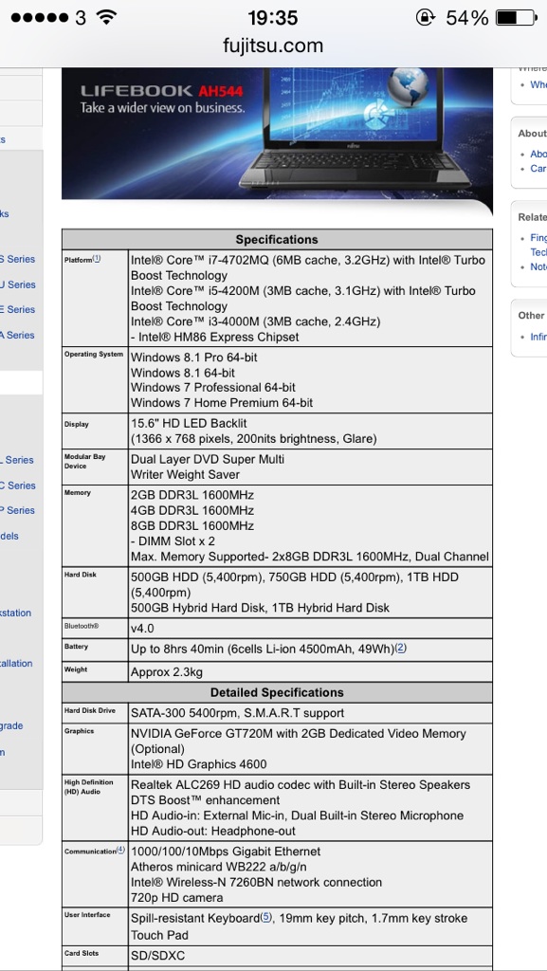Select the Approx 2.3kg weight value
This screenshot has height=971, width=547.
tap(167, 672)
